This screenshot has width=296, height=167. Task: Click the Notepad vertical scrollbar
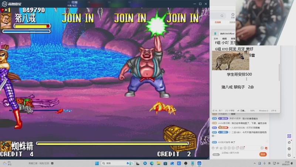coord(279,72)
